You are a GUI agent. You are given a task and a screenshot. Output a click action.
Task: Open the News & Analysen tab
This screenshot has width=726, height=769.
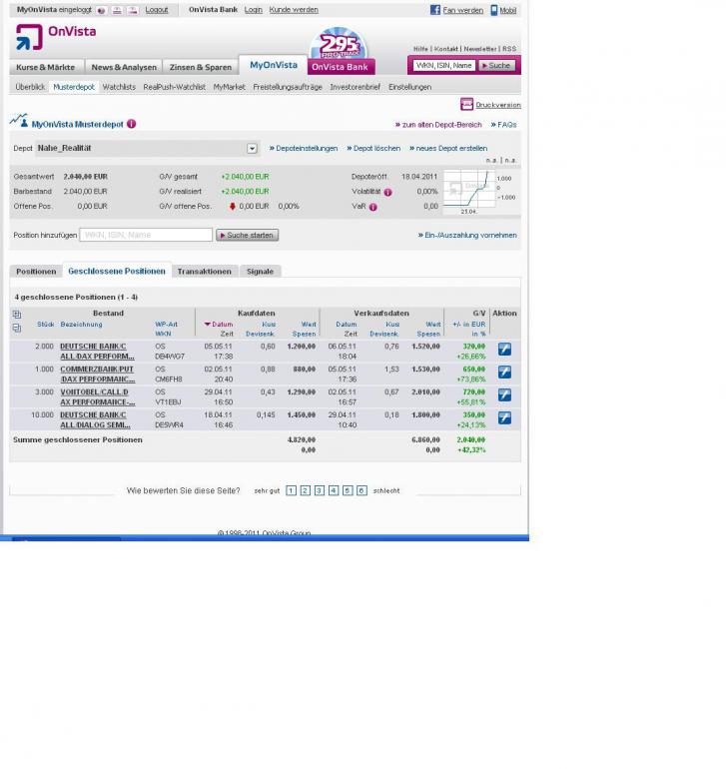(x=124, y=67)
